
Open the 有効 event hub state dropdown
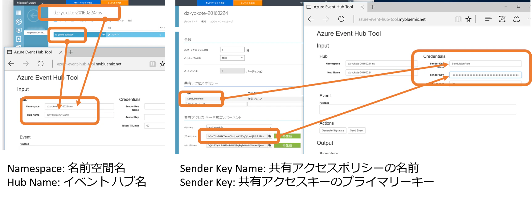coord(233,58)
